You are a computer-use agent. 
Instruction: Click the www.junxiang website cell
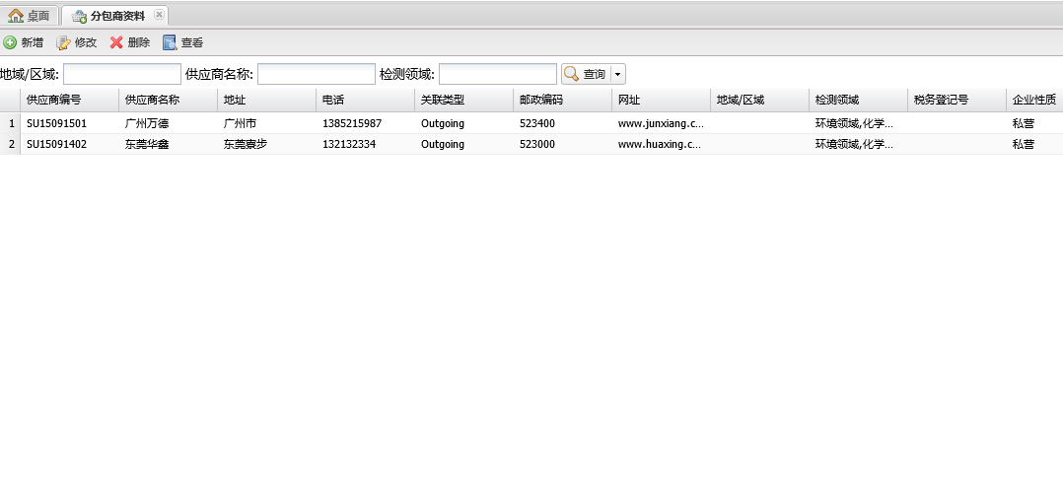tap(660, 123)
